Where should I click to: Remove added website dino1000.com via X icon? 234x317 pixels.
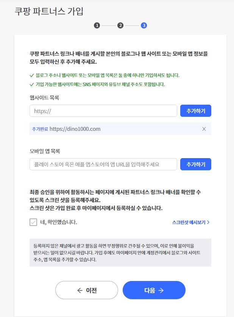click(204, 129)
